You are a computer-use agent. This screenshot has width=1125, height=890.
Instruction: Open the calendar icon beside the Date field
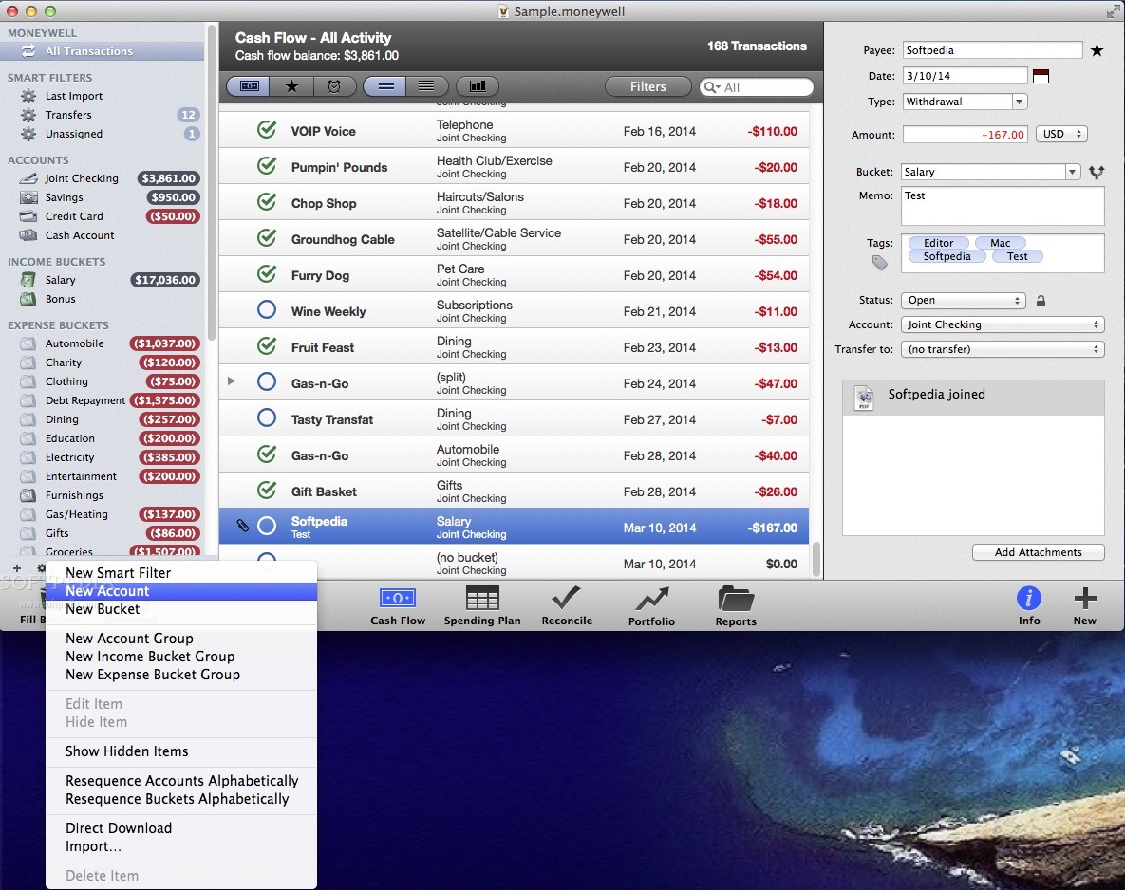point(1041,76)
